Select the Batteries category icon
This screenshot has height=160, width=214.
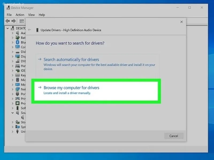tap(17, 38)
